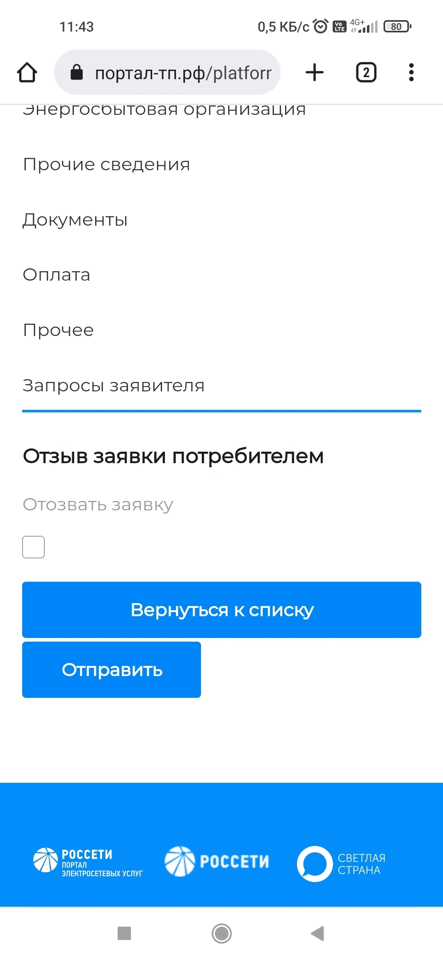443x960 pixels.
Task: Open the tab switcher showing 2 tabs
Action: coord(366,73)
